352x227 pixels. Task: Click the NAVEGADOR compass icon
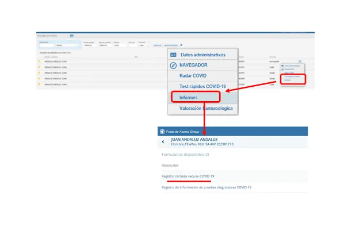click(x=173, y=66)
